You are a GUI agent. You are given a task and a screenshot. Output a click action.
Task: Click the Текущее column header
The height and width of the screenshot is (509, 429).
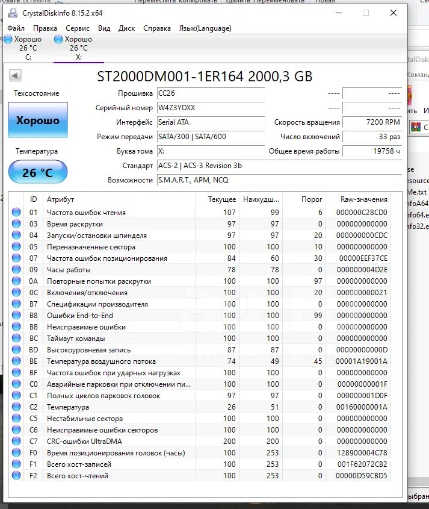pos(218,199)
